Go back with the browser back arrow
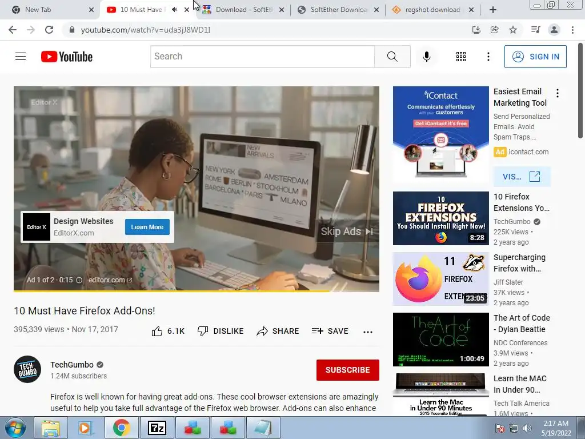Screen dimensions: 585x439 pyautogui.click(x=13, y=30)
